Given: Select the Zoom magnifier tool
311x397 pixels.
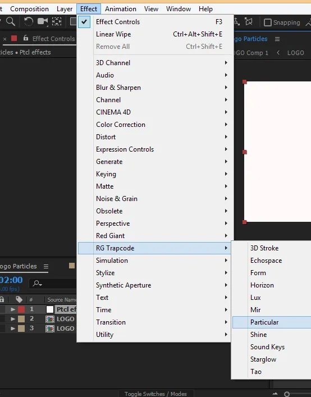Looking at the screenshot, I should pos(11,22).
